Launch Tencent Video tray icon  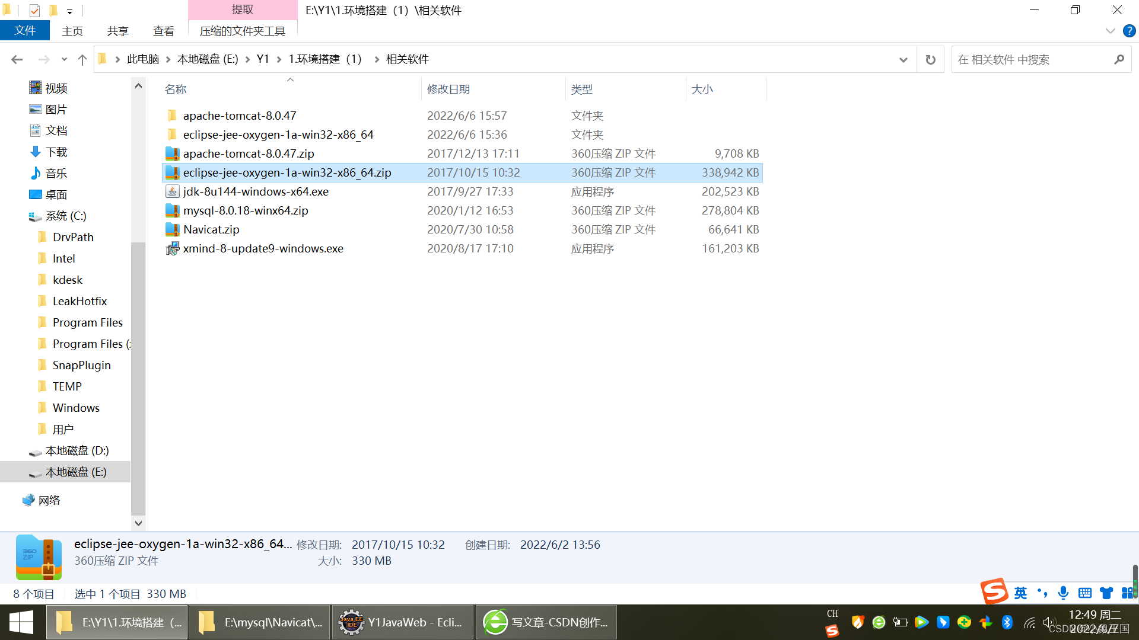(x=922, y=623)
